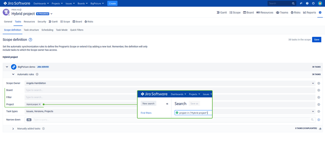Show info for Manually added tasks

(43, 129)
